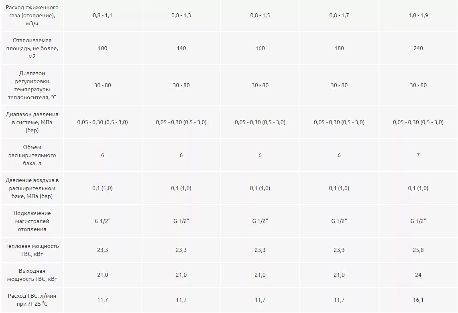
Task: Click the 'Тепловая мощность ГВС' row label
Action: (32, 250)
